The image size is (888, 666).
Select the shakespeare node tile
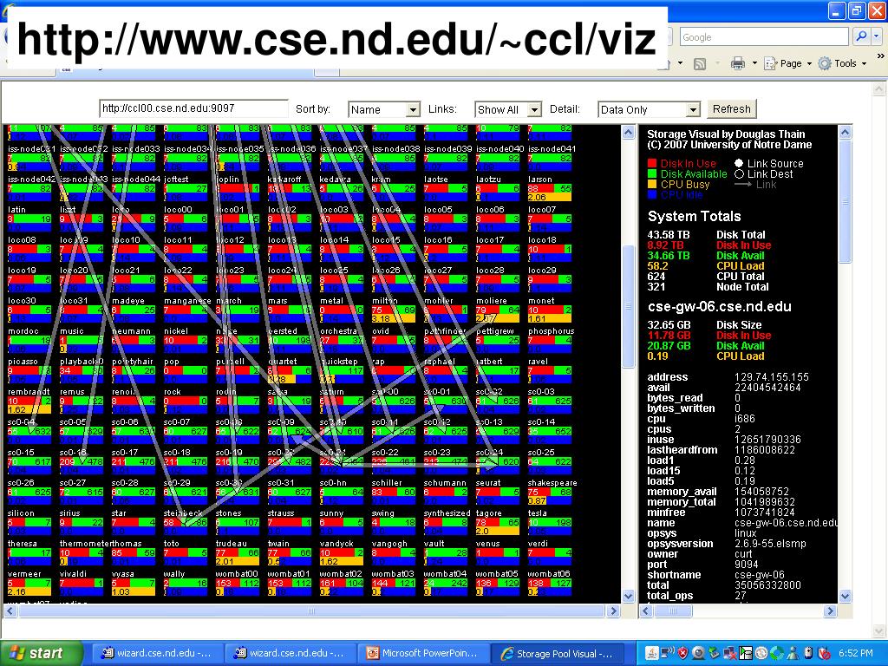[549, 492]
